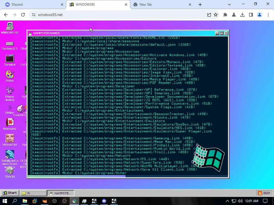Reload the windows93.net page
The width and height of the screenshot is (274, 205).
pyautogui.click(x=23, y=15)
